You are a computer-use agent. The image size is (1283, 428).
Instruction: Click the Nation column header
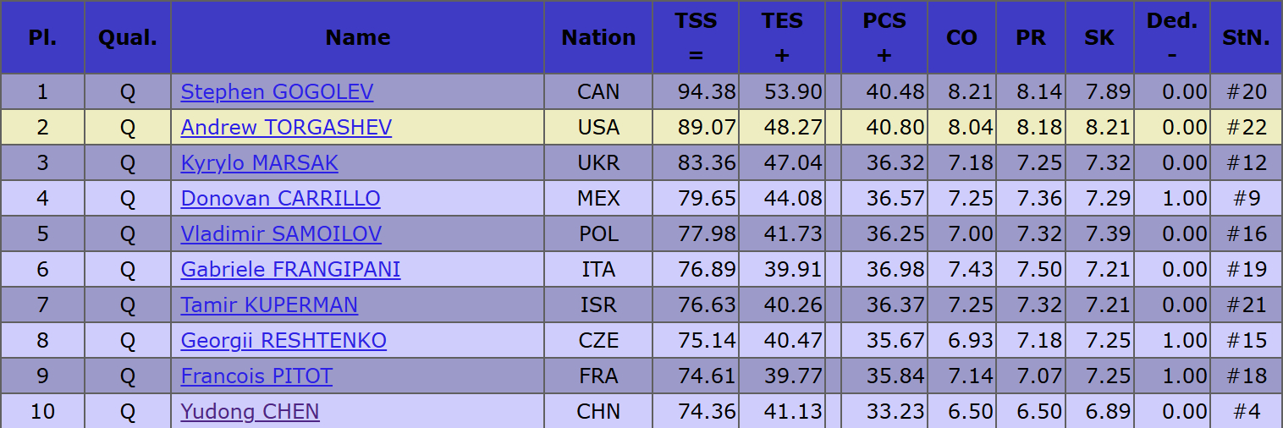pos(598,37)
